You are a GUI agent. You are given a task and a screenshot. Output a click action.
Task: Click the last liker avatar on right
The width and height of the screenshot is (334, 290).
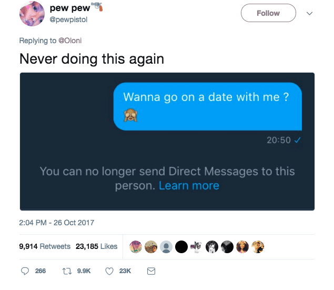pyautogui.click(x=258, y=247)
